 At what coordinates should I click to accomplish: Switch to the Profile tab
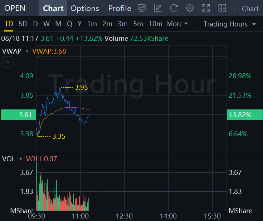tap(120, 8)
